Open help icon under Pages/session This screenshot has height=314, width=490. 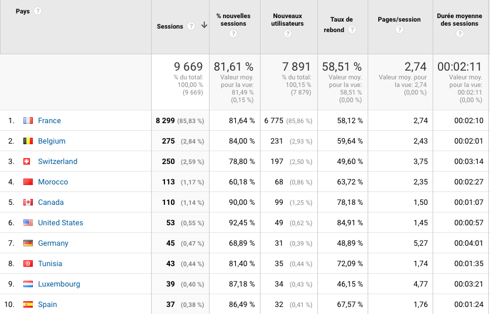point(399,30)
